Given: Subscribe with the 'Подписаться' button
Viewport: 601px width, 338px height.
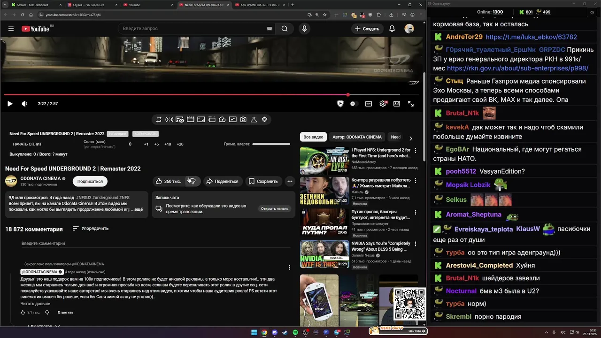Looking at the screenshot, I should pos(90,181).
